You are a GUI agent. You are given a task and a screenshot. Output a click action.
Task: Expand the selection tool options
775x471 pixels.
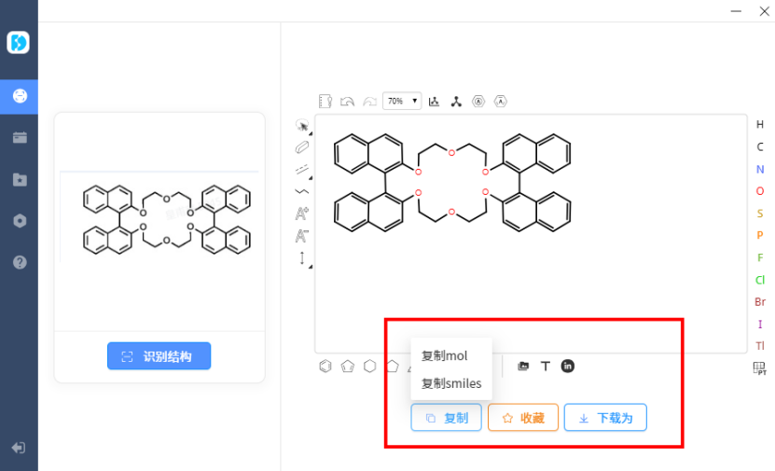pos(309,133)
